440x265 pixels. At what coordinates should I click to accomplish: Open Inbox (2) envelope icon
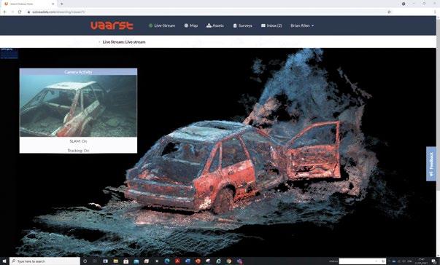click(x=263, y=25)
